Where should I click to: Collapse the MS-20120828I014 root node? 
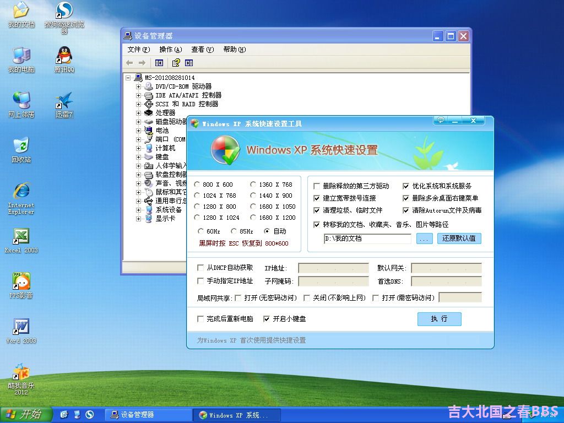pos(128,78)
